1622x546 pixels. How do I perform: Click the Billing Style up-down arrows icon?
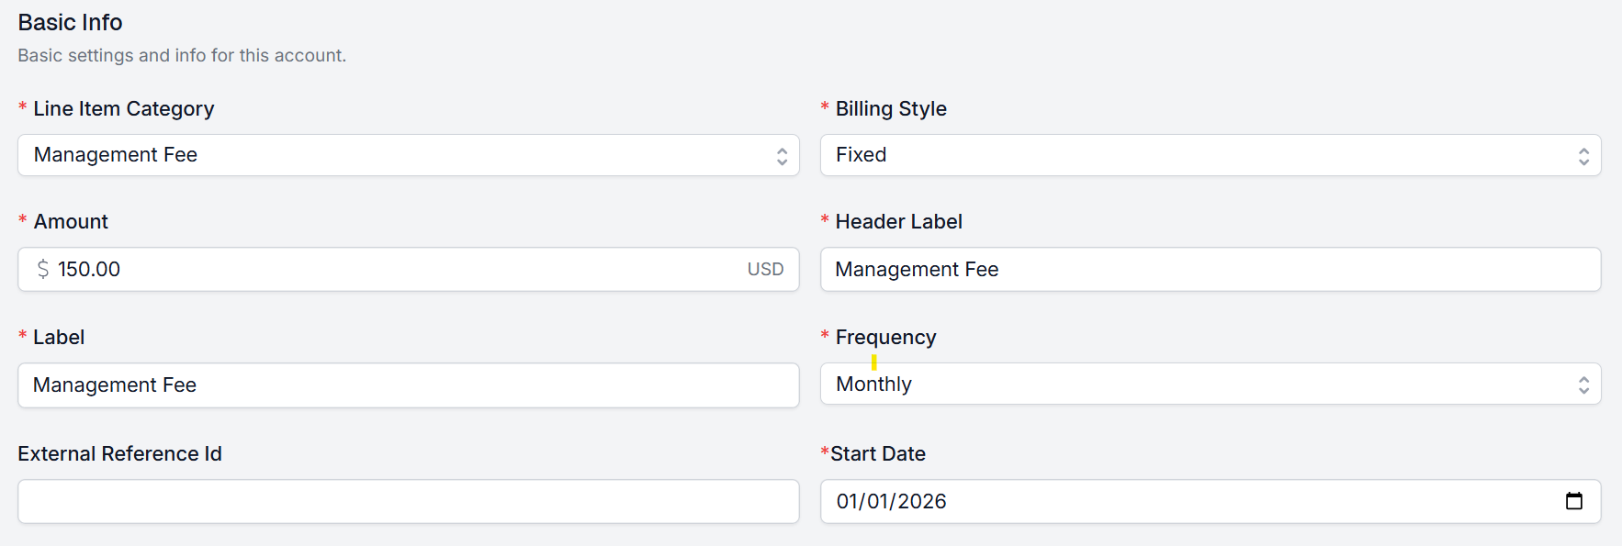point(1583,156)
